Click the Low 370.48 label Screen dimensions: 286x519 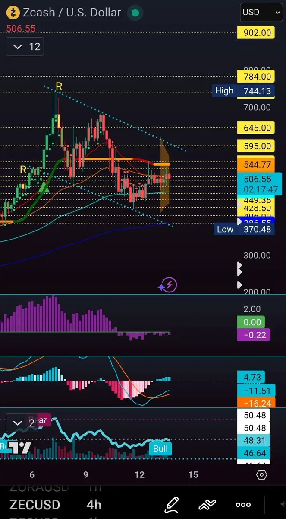244,229
